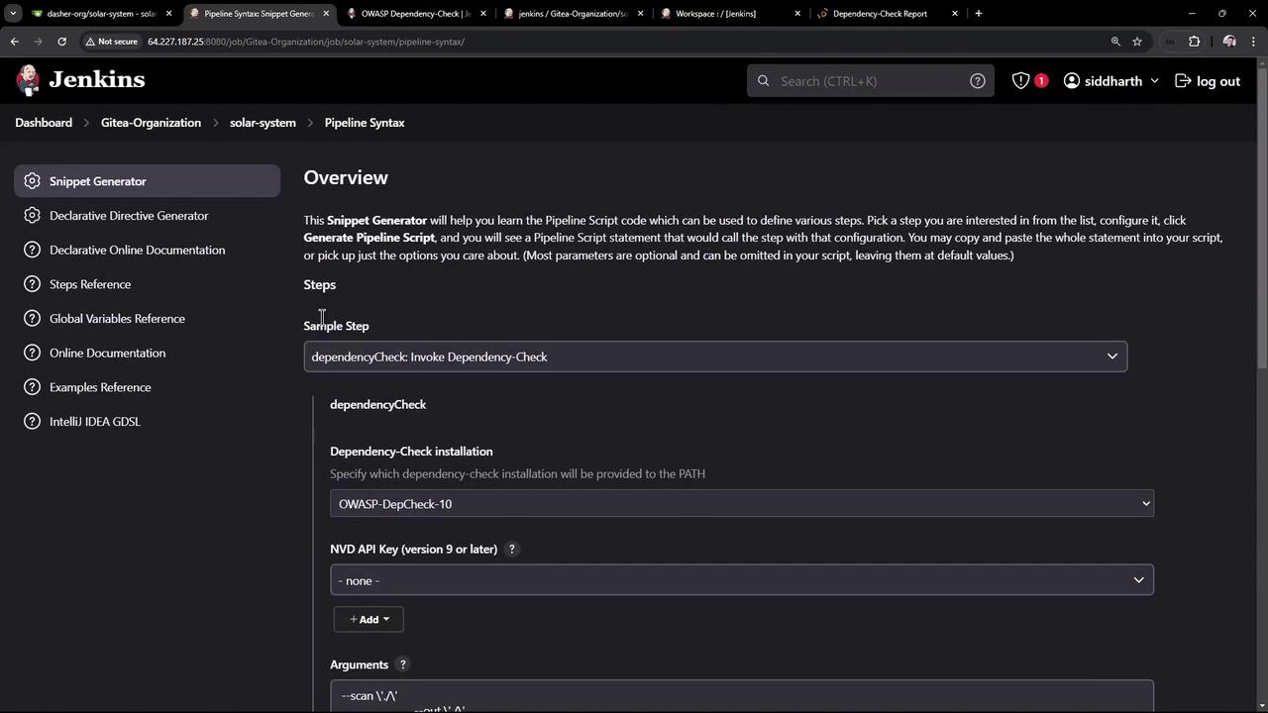Click the search help question mark icon
Viewport: 1268px width, 713px height.
point(978,81)
